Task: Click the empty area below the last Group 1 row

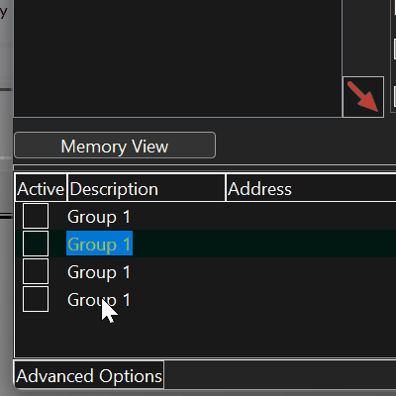Action: [205, 335]
